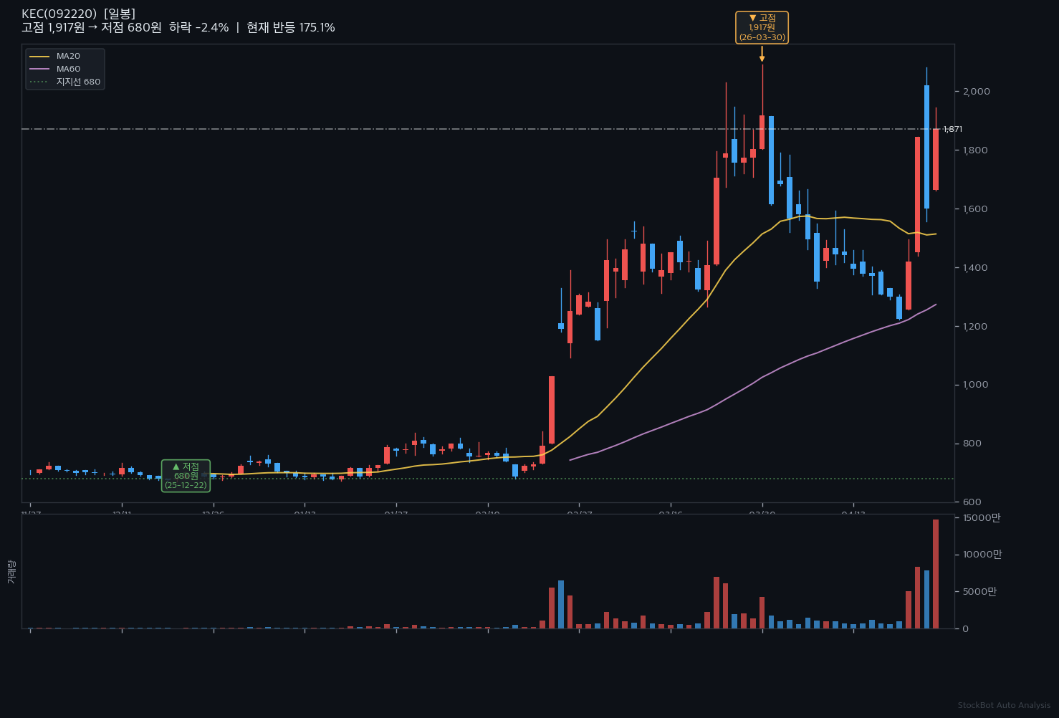Screen dimensions: 1059x718
Task: Click the dotted green 지지선 680 legend sample
Action: [x=39, y=82]
